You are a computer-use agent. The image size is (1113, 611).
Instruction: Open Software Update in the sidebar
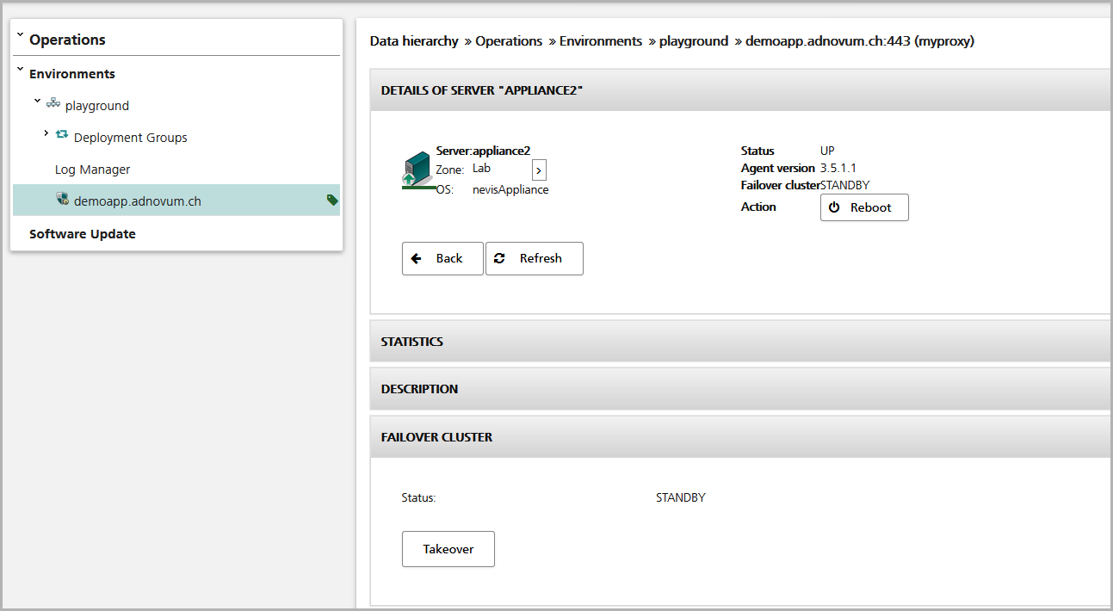tap(83, 234)
